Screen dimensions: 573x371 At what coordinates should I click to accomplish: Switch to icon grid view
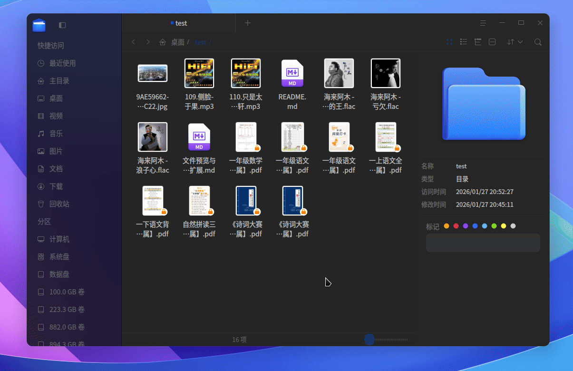[x=449, y=42]
